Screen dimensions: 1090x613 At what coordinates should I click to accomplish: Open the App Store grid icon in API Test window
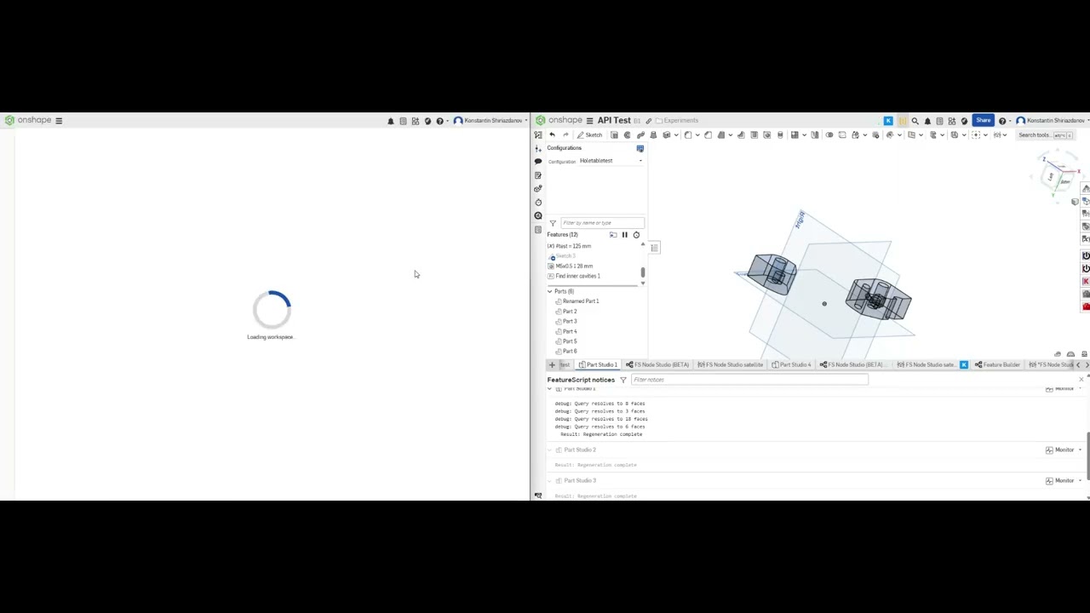coord(952,121)
